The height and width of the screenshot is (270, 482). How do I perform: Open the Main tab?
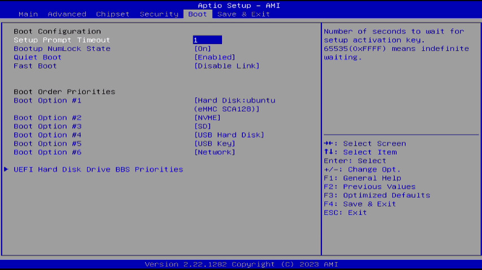coord(28,14)
